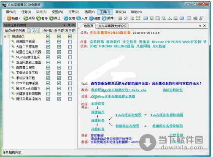Enable 发内容 checkbox for 大连二手房信息
213x157 pixels.
pos(70,47)
